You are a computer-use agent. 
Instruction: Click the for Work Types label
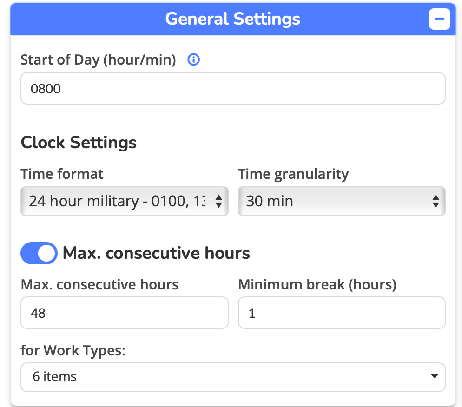pos(73,350)
